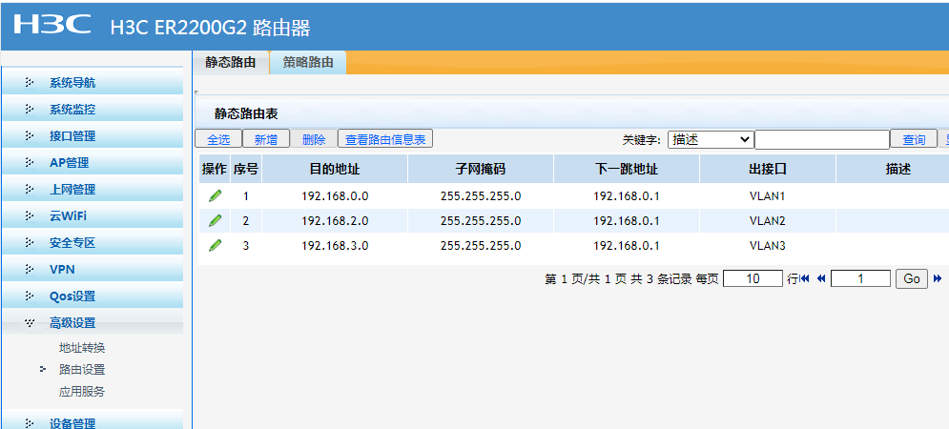Click the page number field showing 1
The width and height of the screenshot is (949, 429).
(x=860, y=278)
